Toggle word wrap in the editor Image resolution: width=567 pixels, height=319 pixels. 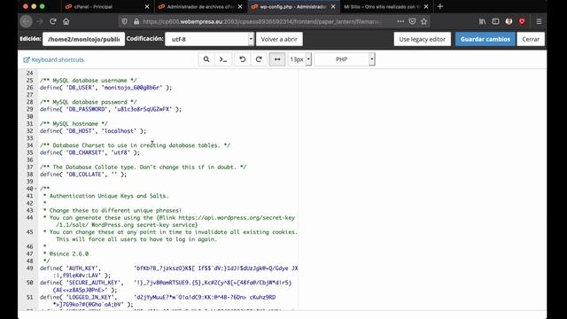coord(277,59)
